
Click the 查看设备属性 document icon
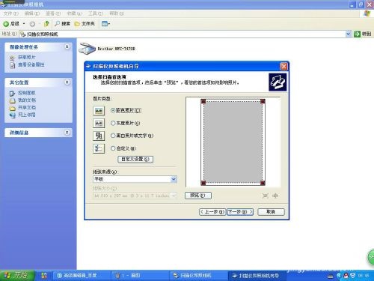click(12, 65)
